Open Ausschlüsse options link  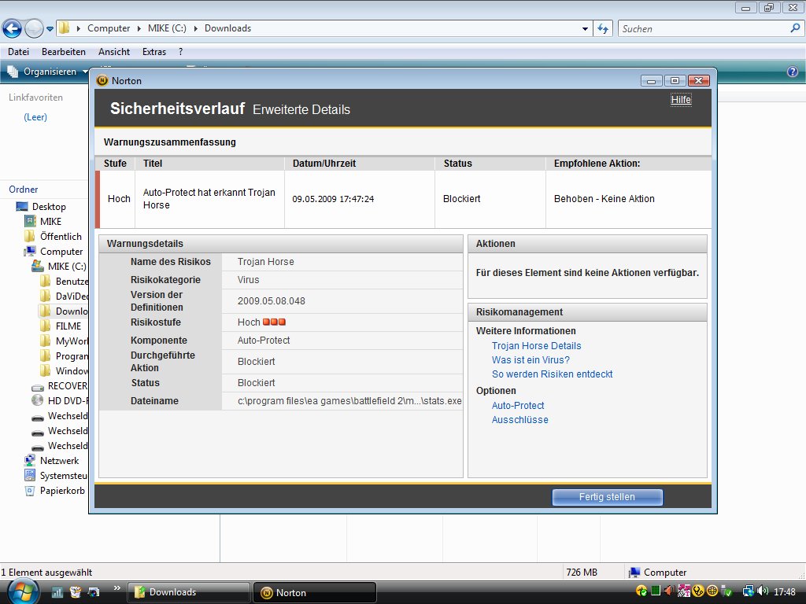[x=519, y=420]
